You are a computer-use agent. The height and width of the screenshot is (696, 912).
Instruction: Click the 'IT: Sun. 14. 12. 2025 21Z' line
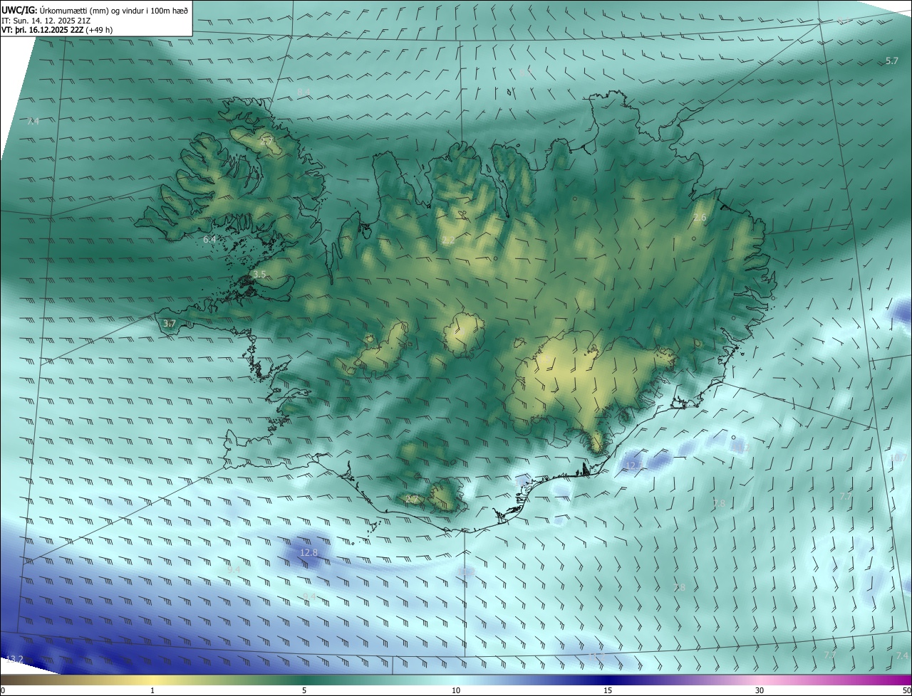point(47,21)
